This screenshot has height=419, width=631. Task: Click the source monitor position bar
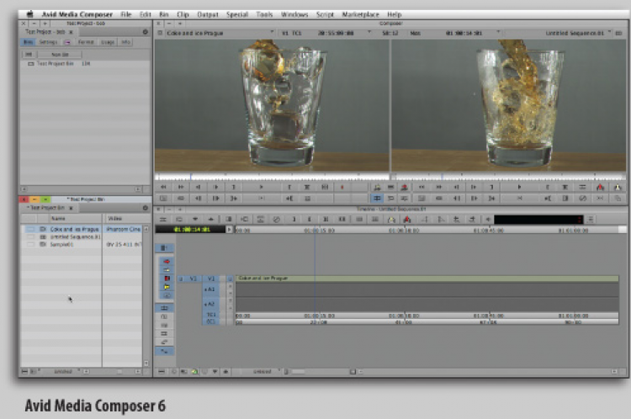pos(272,177)
